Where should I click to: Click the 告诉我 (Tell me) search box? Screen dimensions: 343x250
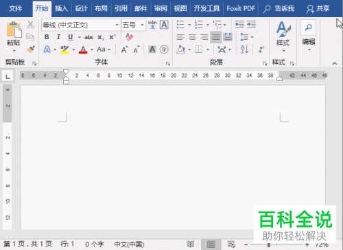click(x=279, y=9)
